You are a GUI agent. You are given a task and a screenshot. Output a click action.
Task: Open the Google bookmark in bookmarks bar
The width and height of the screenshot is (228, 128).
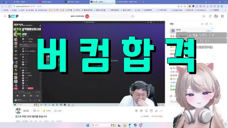click(14, 10)
